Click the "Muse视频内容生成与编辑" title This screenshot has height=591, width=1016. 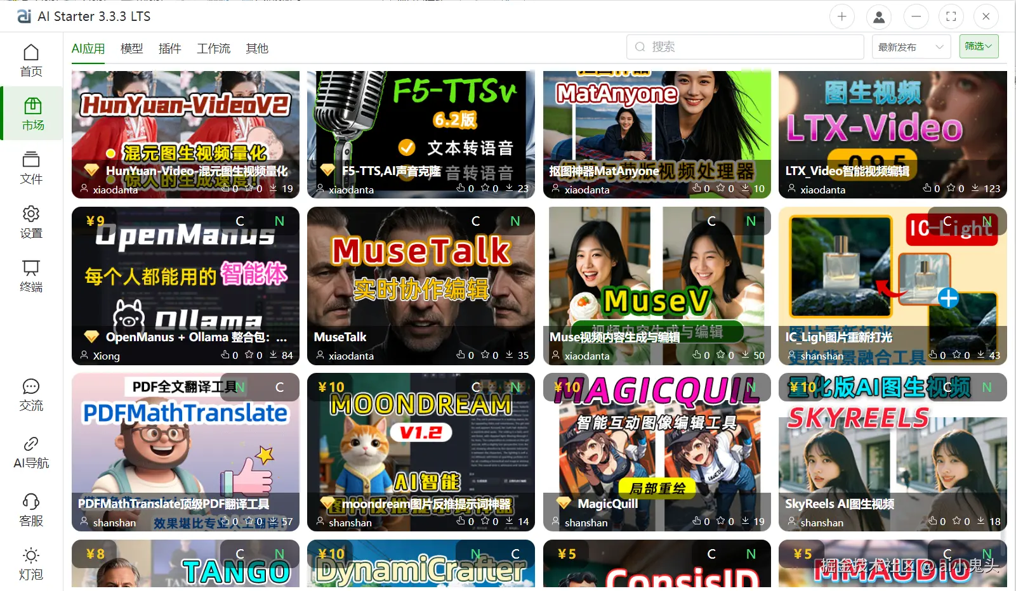(614, 337)
